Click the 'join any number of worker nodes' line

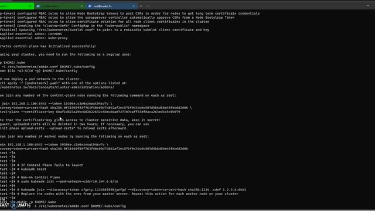point(74,137)
